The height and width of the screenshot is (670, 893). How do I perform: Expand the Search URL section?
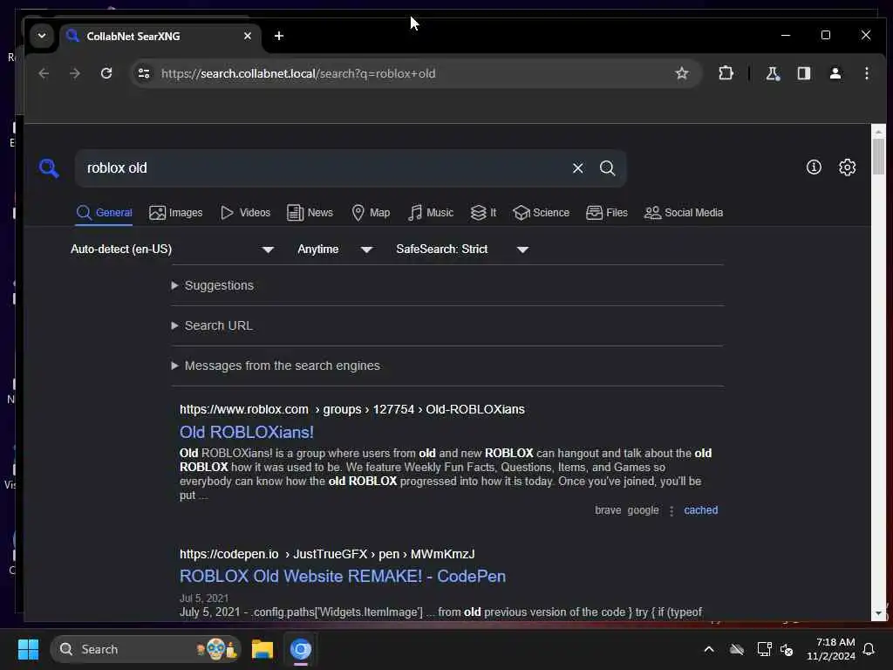pyautogui.click(x=212, y=326)
